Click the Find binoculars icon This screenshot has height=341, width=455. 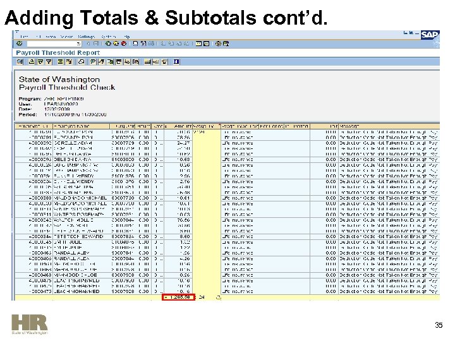143,44
